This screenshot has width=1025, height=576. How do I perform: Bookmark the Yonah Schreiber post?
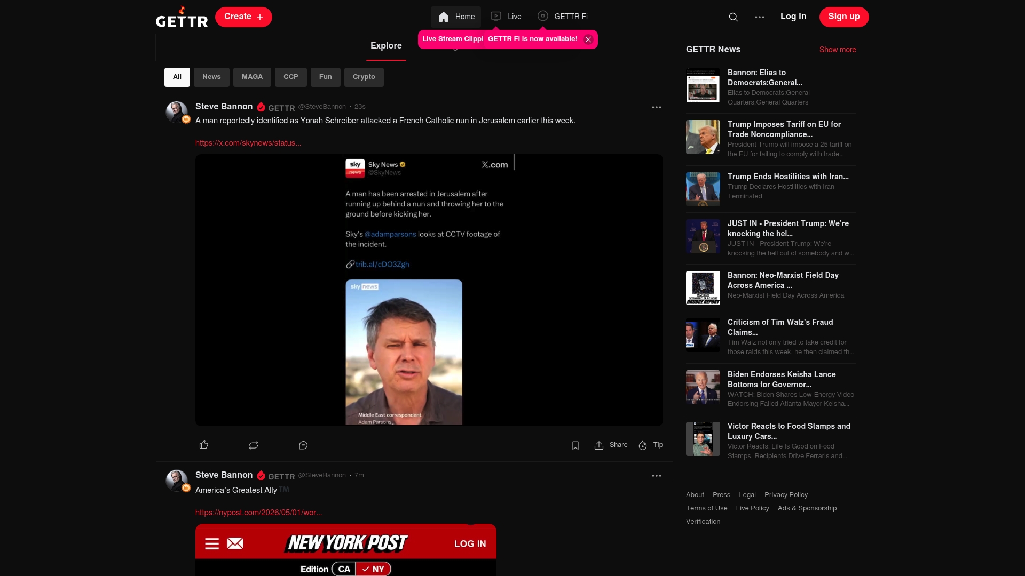pos(575,445)
